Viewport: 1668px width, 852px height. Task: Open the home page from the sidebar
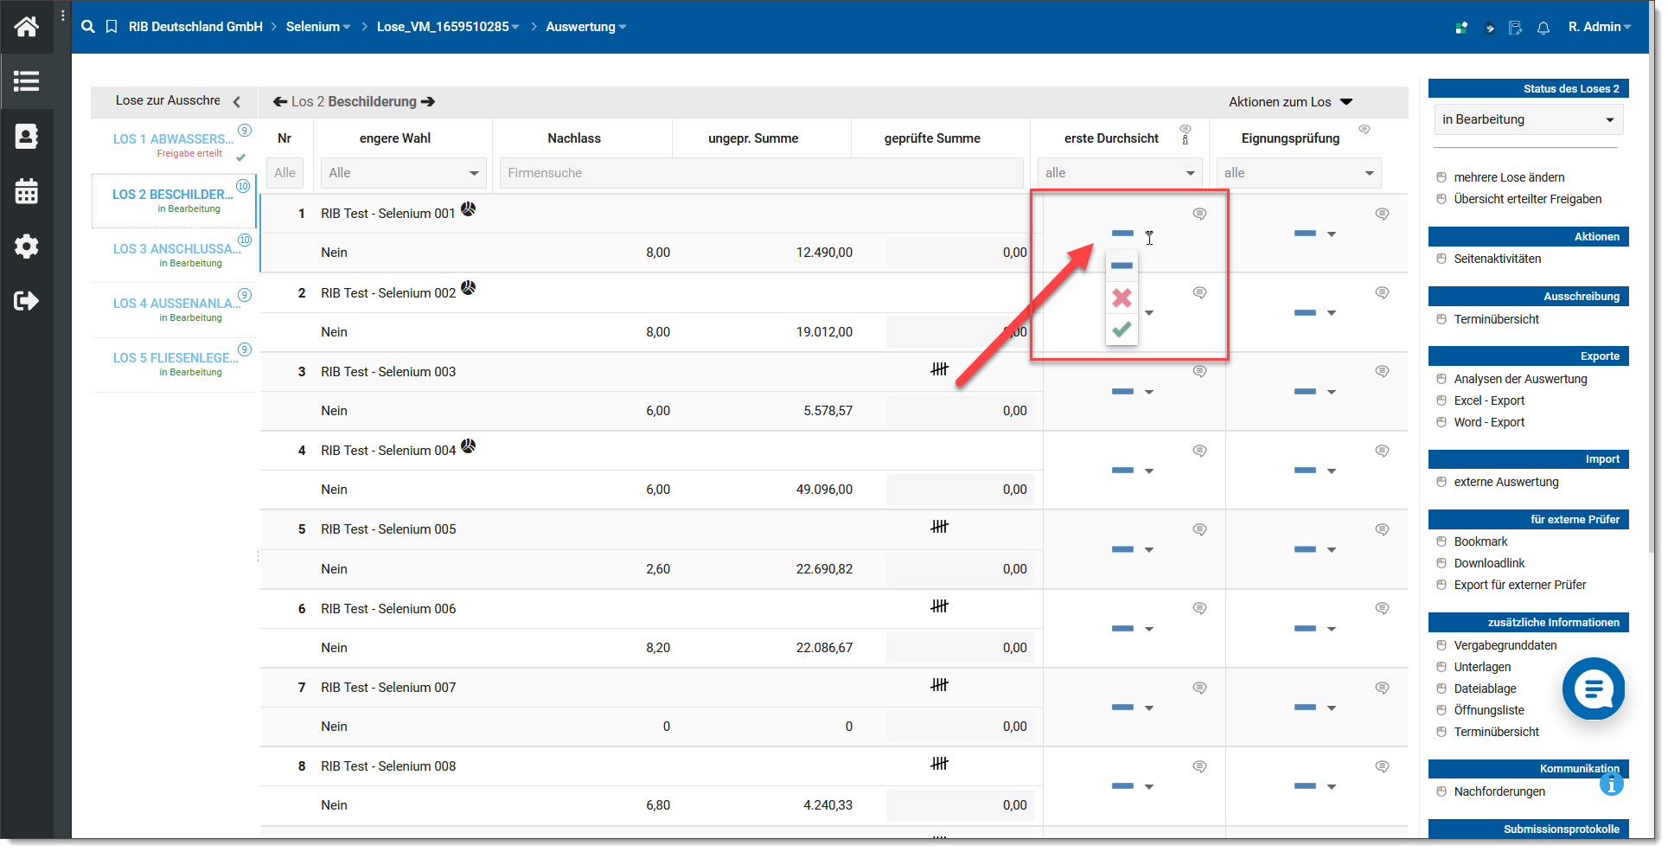tap(26, 27)
